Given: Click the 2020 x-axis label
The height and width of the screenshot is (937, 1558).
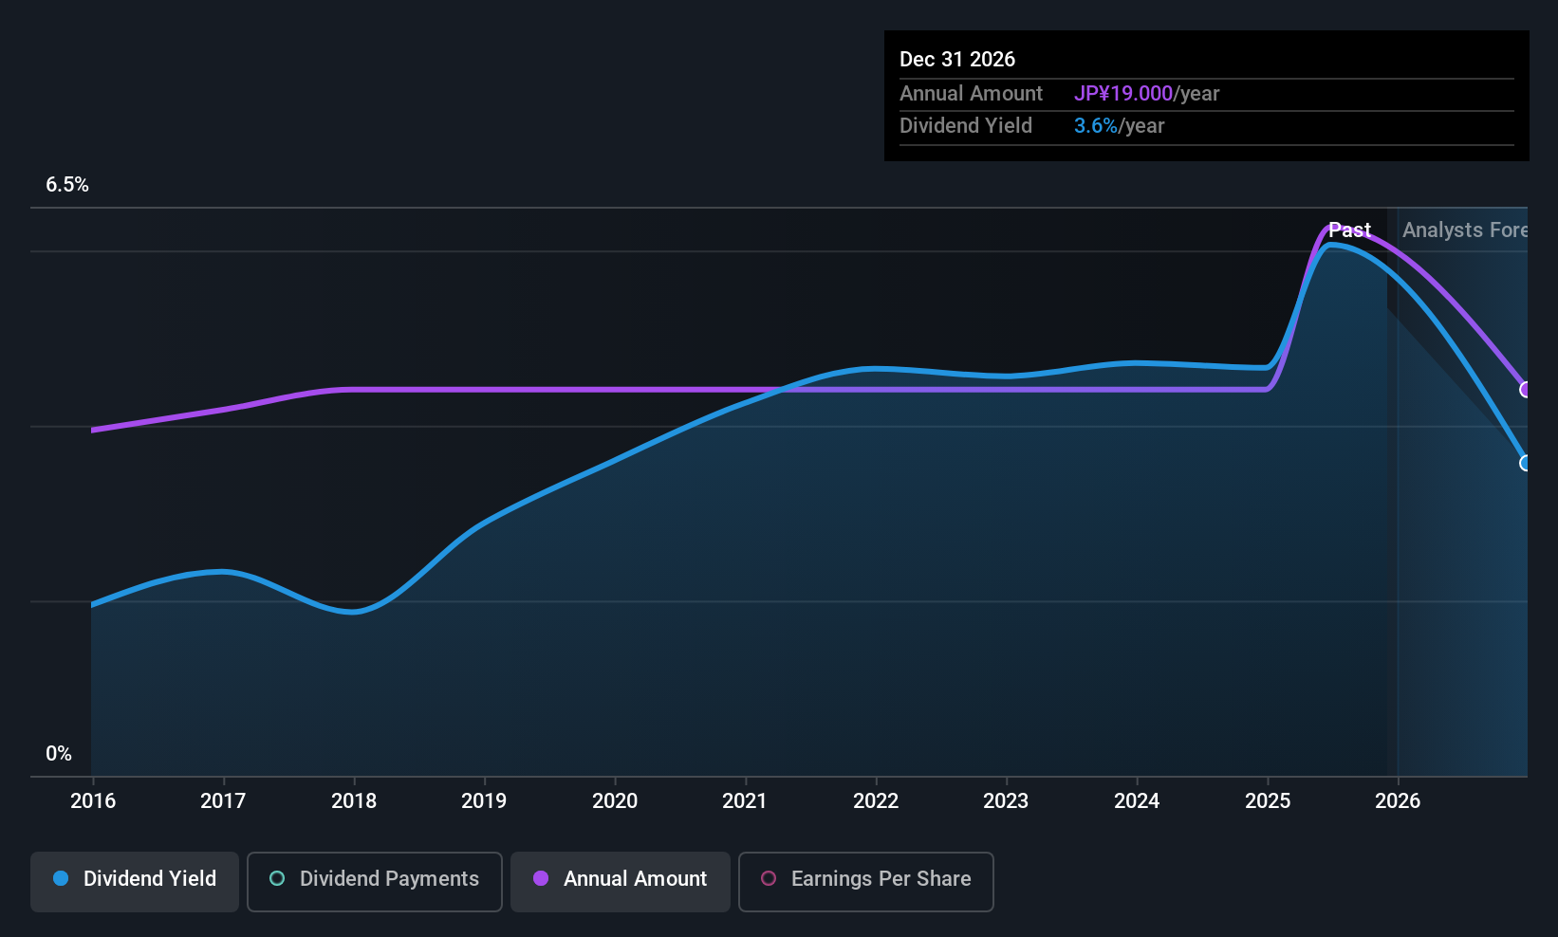Looking at the screenshot, I should click(615, 800).
